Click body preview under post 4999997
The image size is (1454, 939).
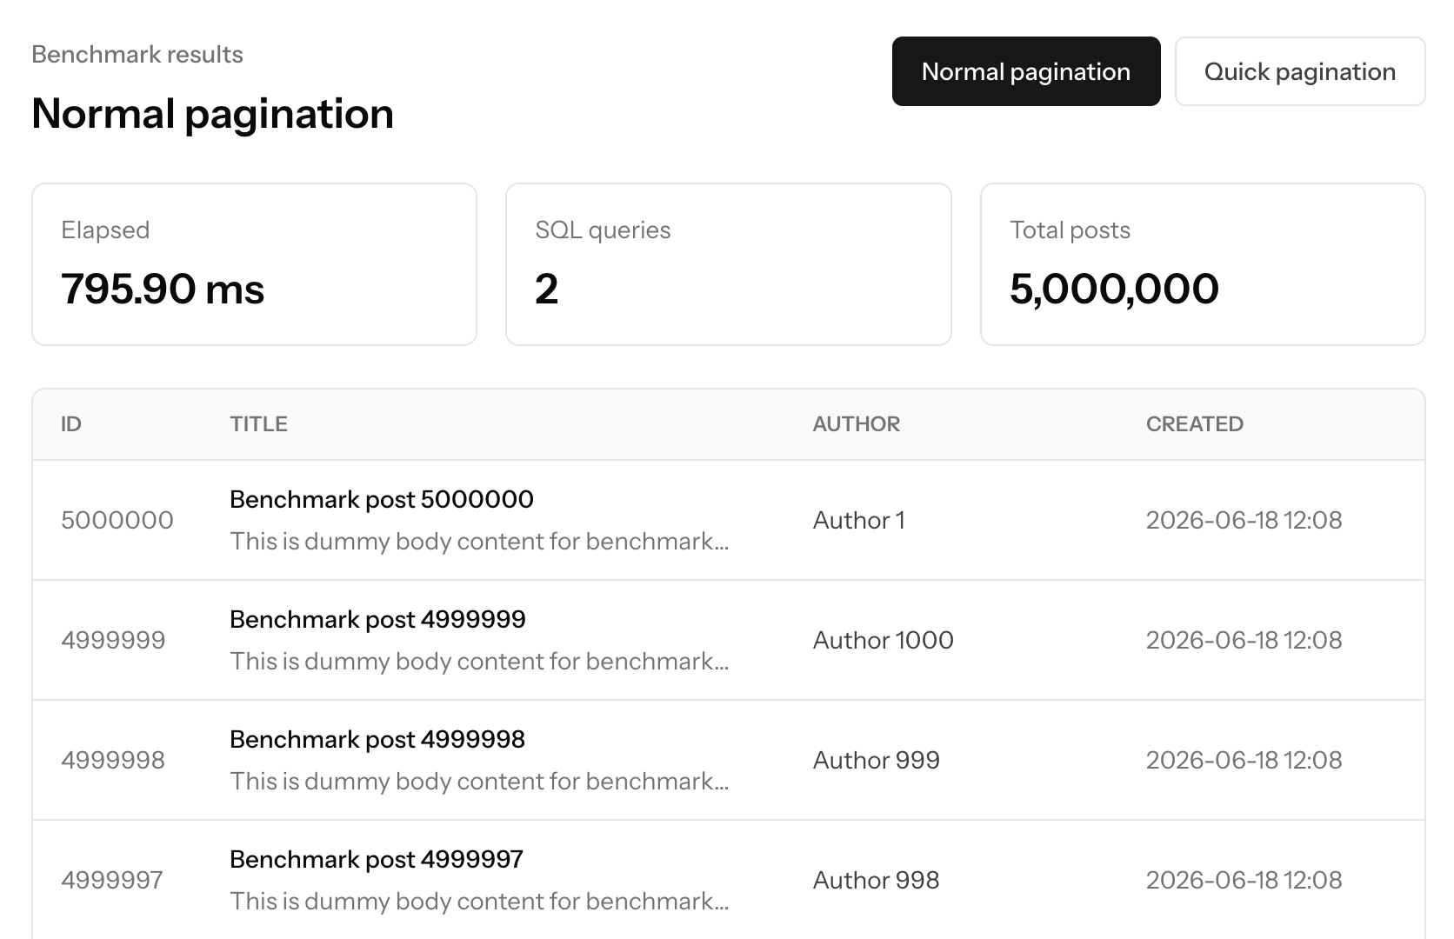(479, 901)
